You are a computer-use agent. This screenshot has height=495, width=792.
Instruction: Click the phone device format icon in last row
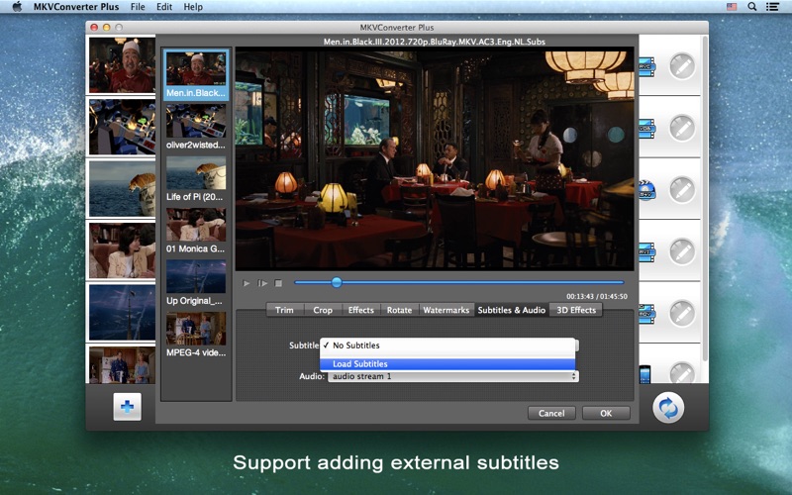tap(645, 374)
